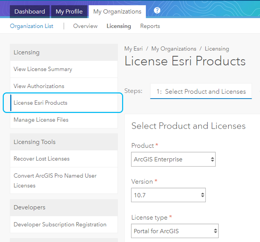Image resolution: width=260 pixels, height=242 pixels.
Task: Click My Esri breadcrumb link
Action: coord(133,49)
